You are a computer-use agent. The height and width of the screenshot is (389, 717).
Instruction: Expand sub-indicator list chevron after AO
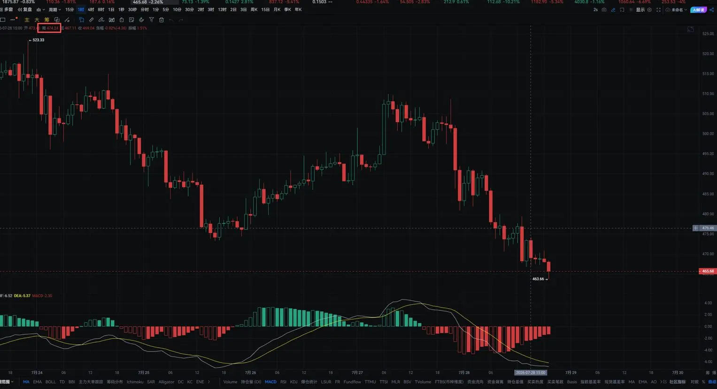[661, 382]
